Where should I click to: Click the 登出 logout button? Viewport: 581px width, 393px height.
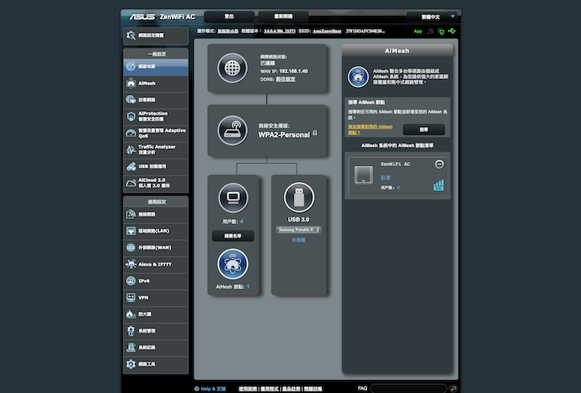229,17
